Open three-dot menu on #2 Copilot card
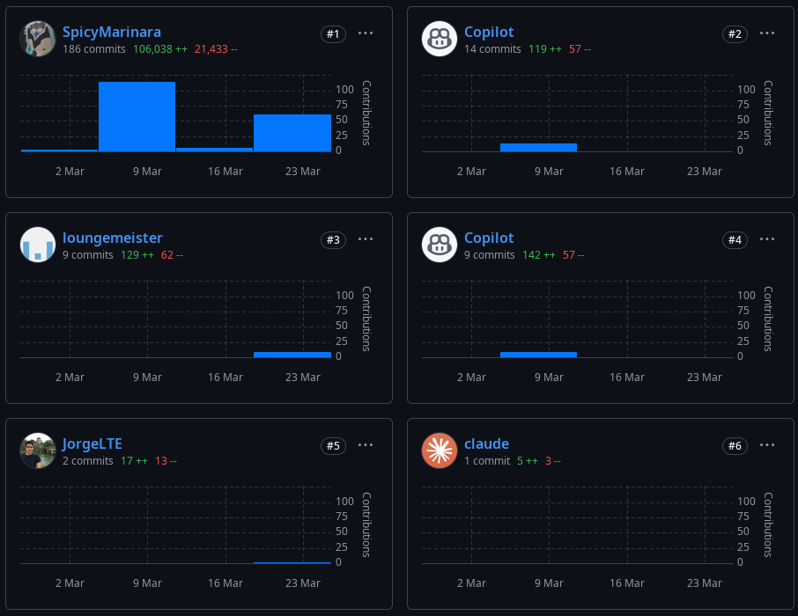This screenshot has width=798, height=616. [767, 33]
